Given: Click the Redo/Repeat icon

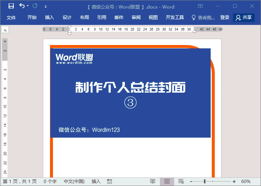Looking at the screenshot, I should point(35,6).
